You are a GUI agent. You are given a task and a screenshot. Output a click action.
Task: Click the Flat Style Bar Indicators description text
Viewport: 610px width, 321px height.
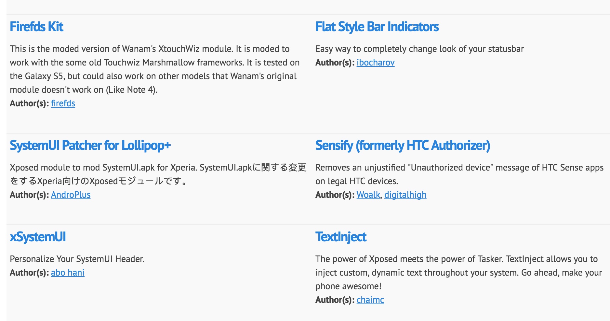419,49
